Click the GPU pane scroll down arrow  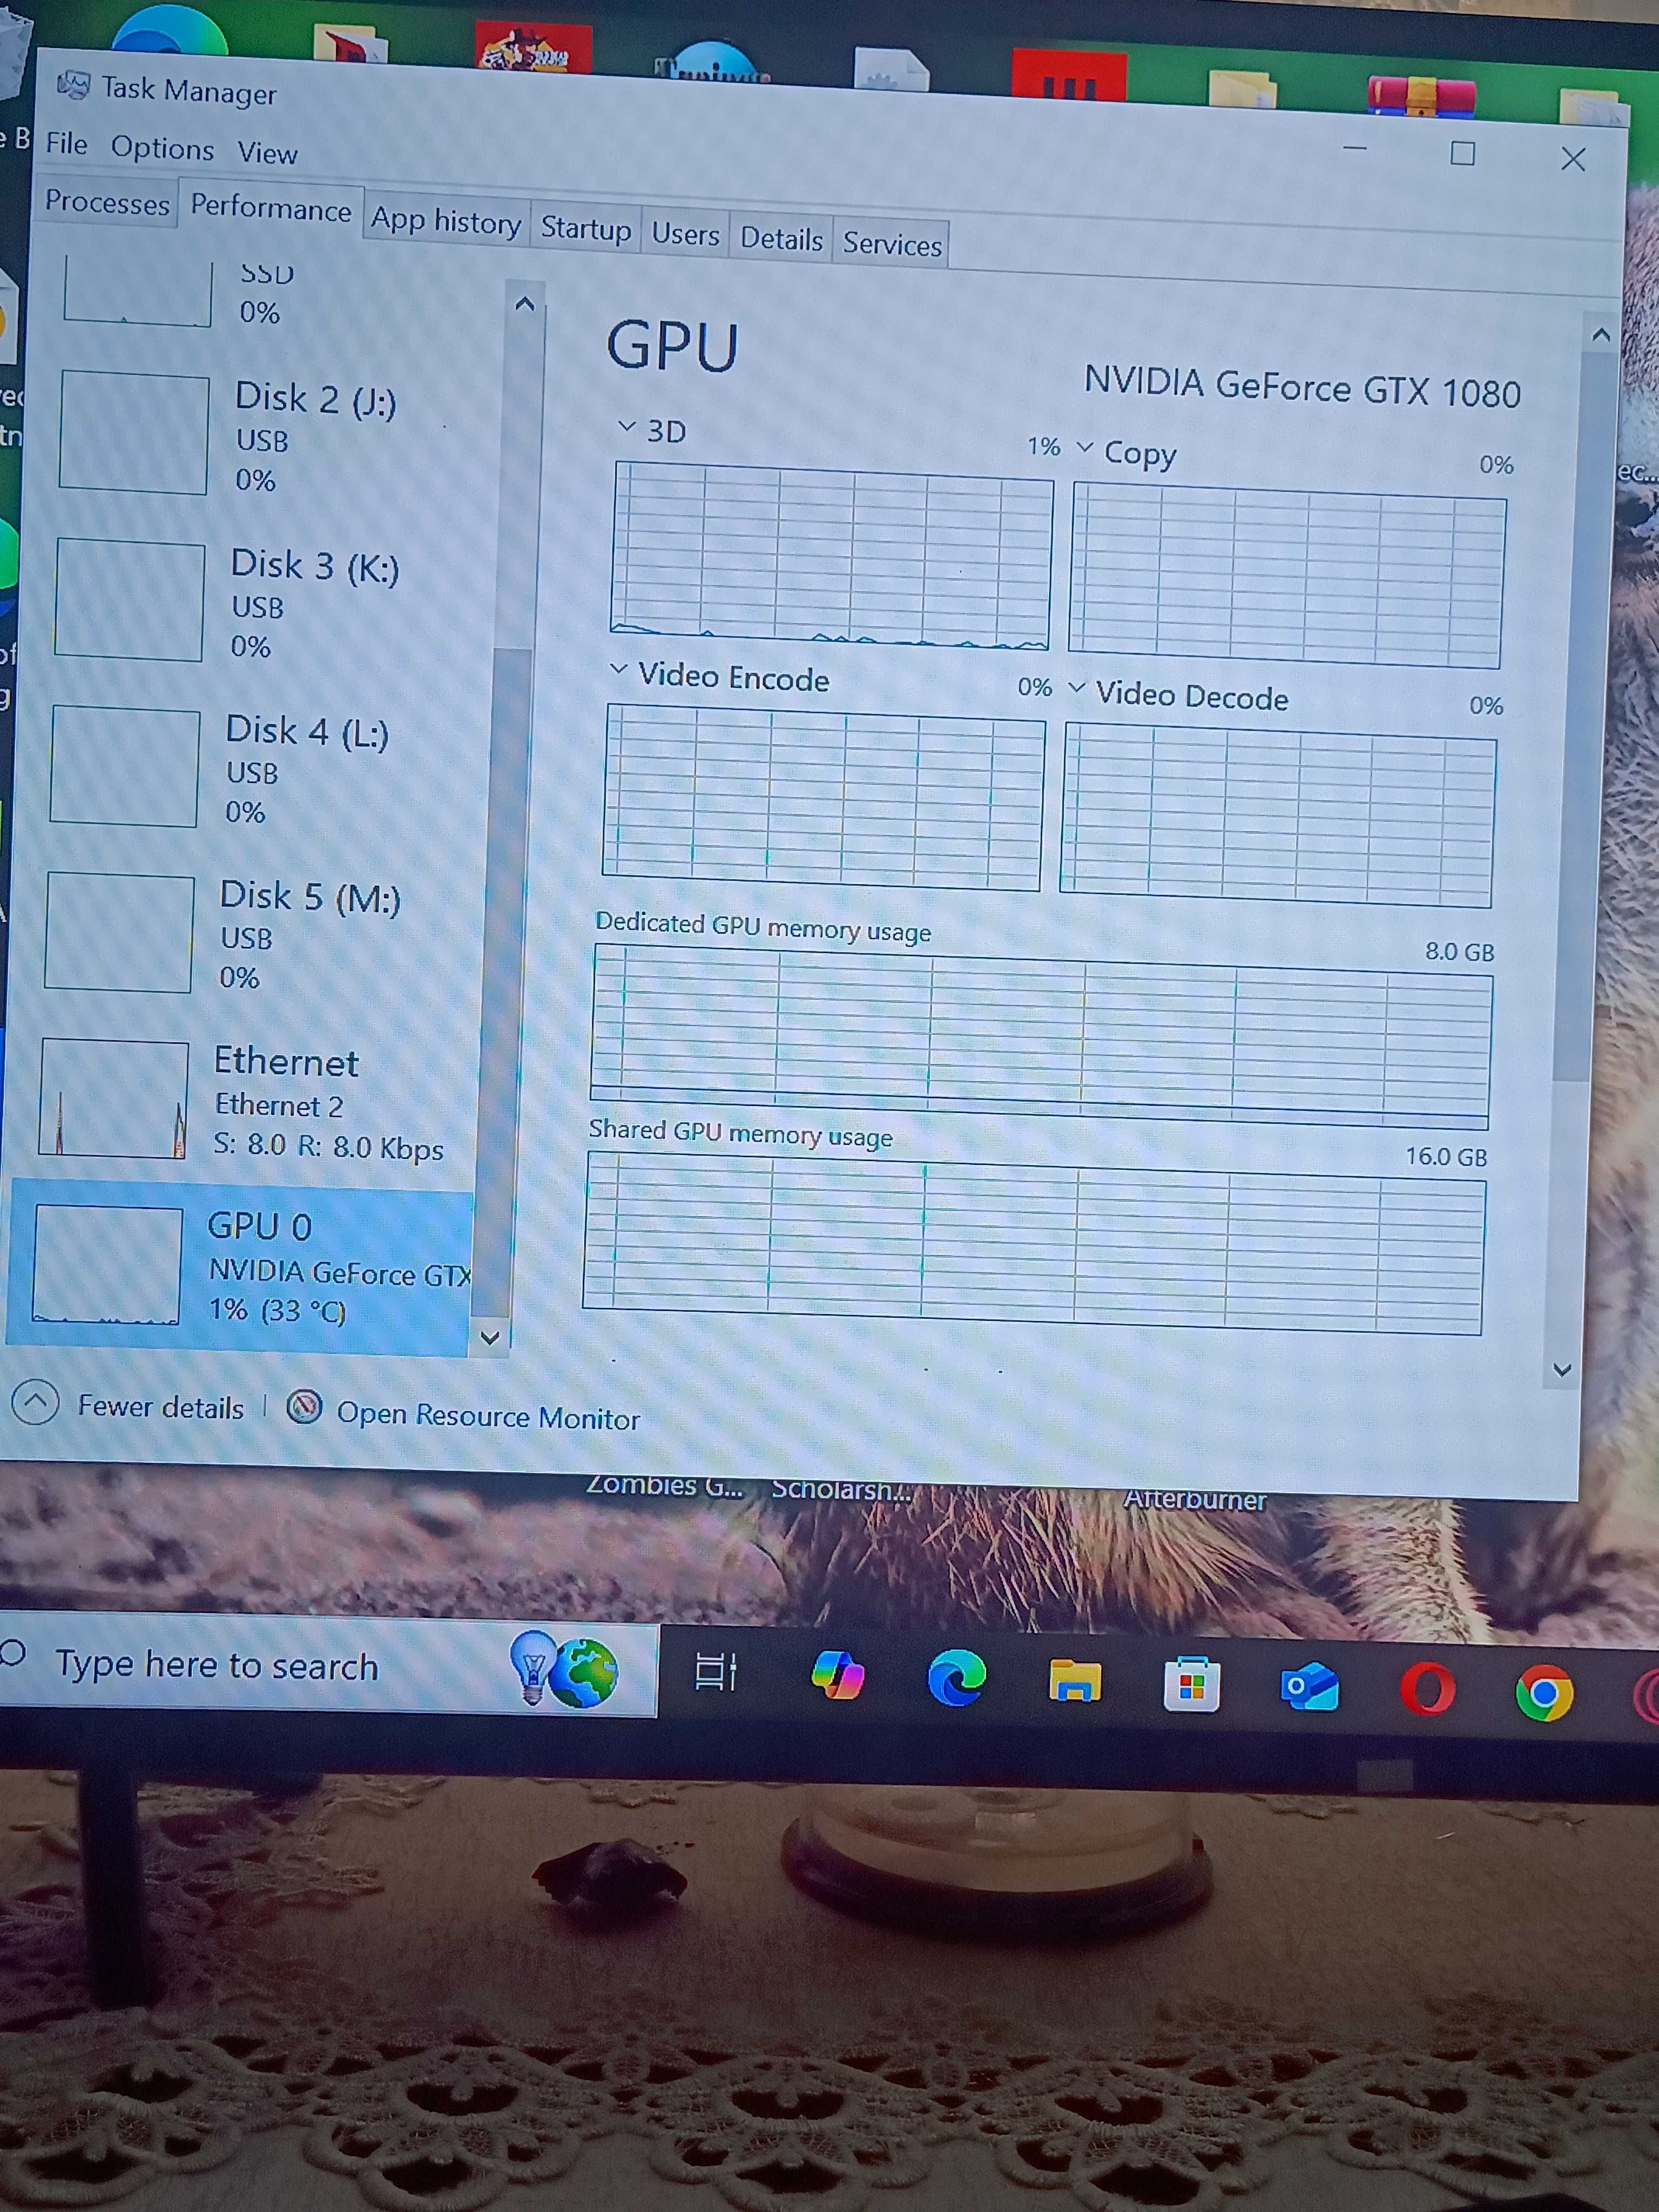coord(1562,1370)
